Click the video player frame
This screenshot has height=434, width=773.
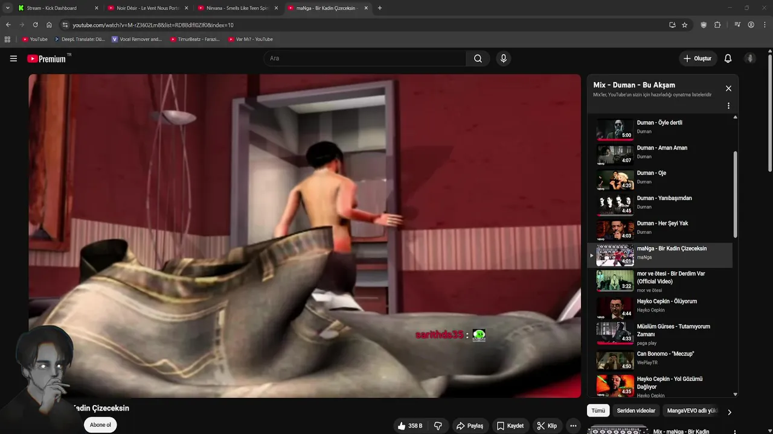tap(304, 236)
